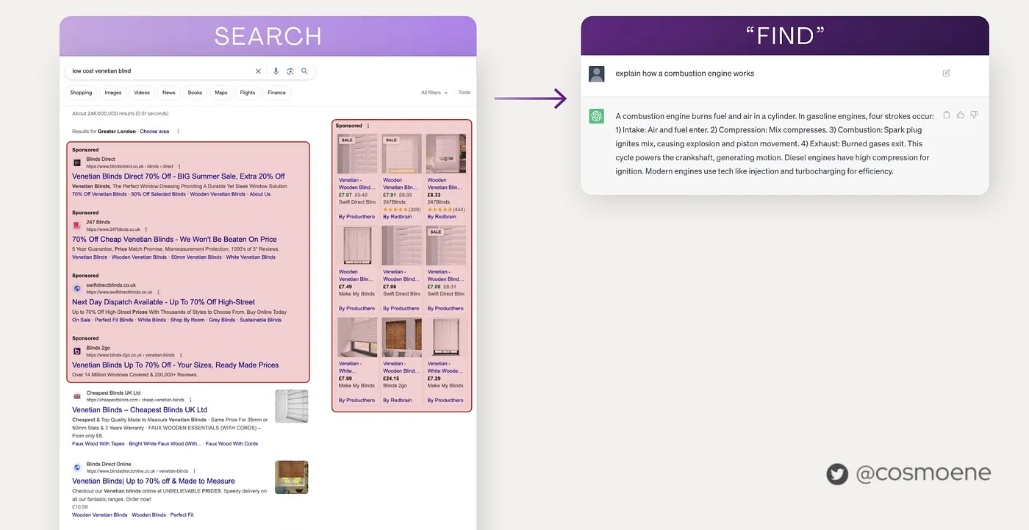This screenshot has height=530, width=1029.
Task: Switch to the News tab
Action: pos(169,93)
